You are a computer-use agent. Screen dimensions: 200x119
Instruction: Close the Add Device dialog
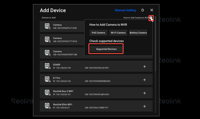pyautogui.click(x=152, y=10)
